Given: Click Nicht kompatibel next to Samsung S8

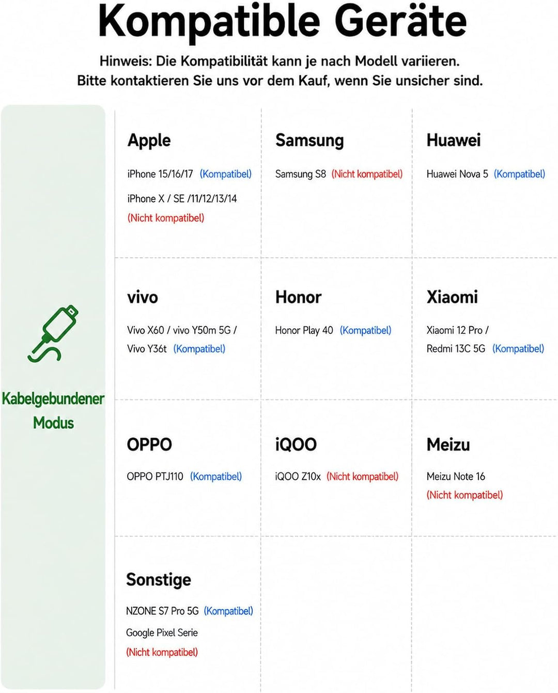Looking at the screenshot, I should (x=367, y=174).
